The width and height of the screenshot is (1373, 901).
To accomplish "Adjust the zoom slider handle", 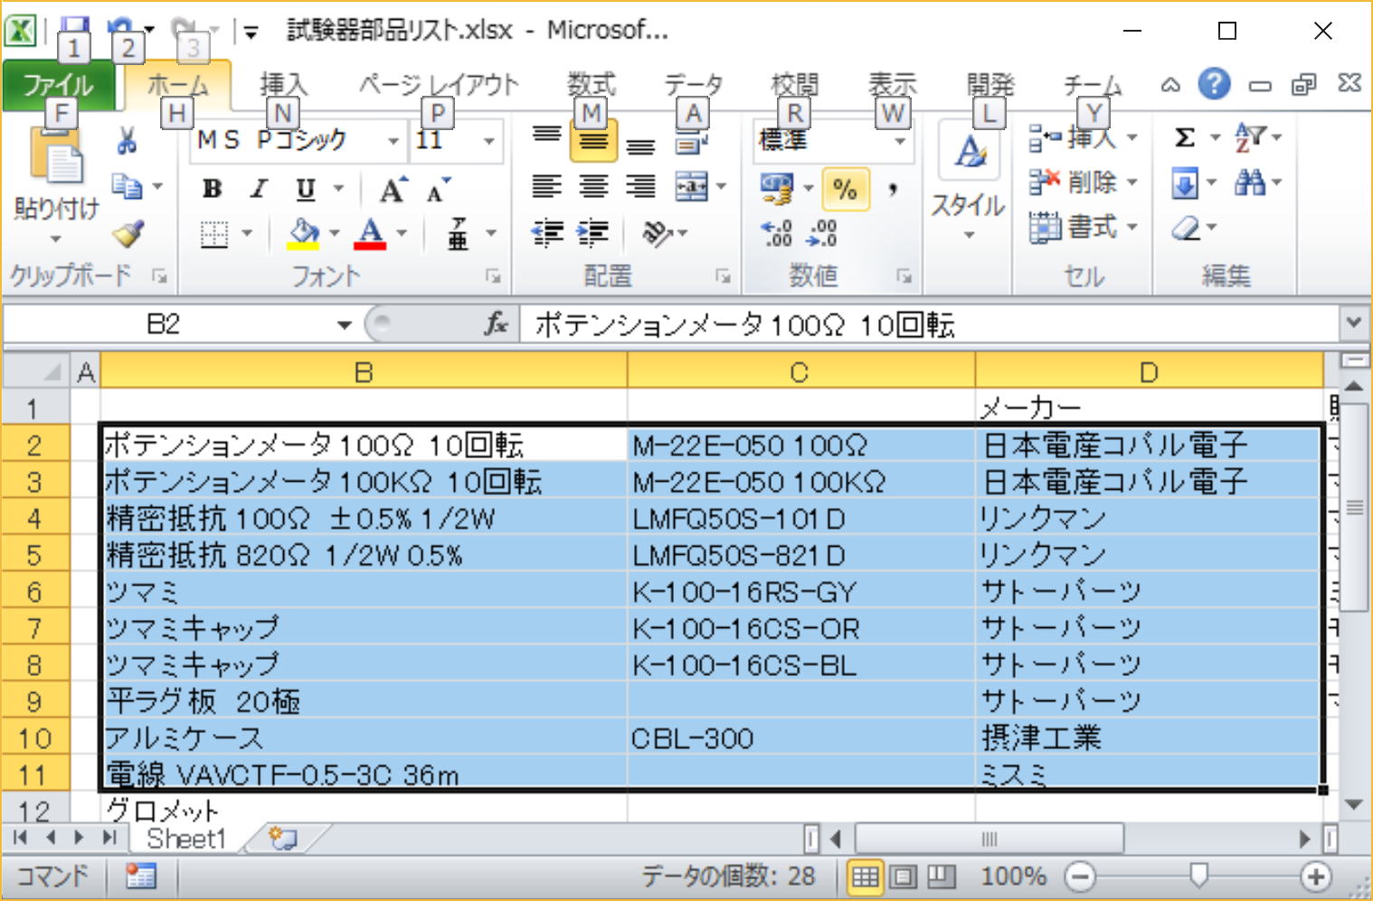I will [x=1198, y=875].
